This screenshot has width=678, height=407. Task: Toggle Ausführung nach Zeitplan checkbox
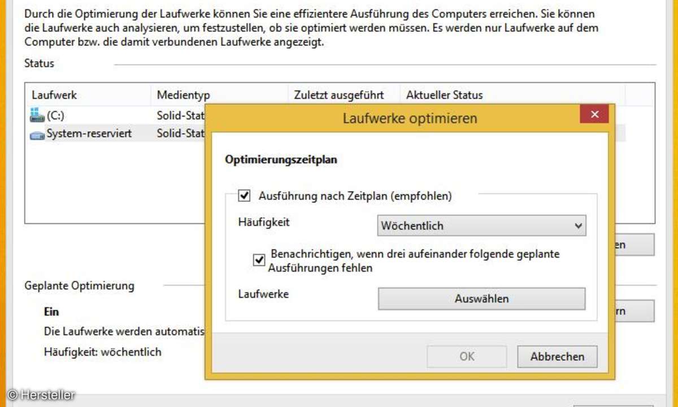(245, 196)
